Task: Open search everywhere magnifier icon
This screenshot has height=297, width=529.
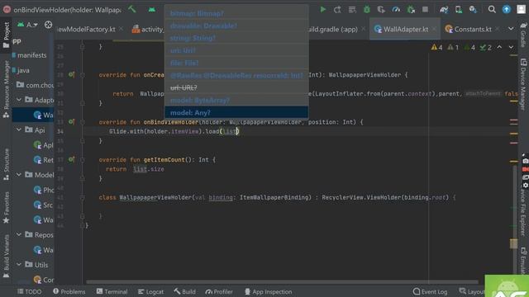Action: tap(492, 9)
